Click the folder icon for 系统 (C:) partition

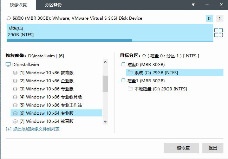pyautogui.click(x=130, y=72)
